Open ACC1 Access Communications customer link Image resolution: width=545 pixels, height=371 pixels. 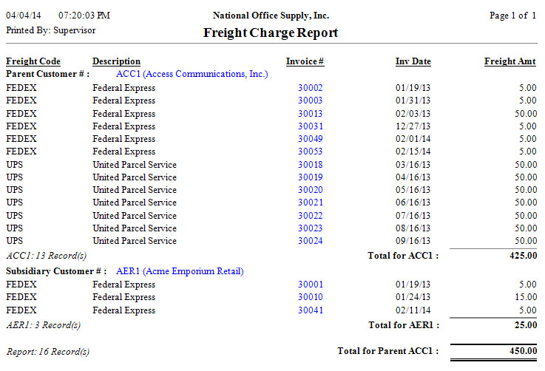tap(192, 74)
